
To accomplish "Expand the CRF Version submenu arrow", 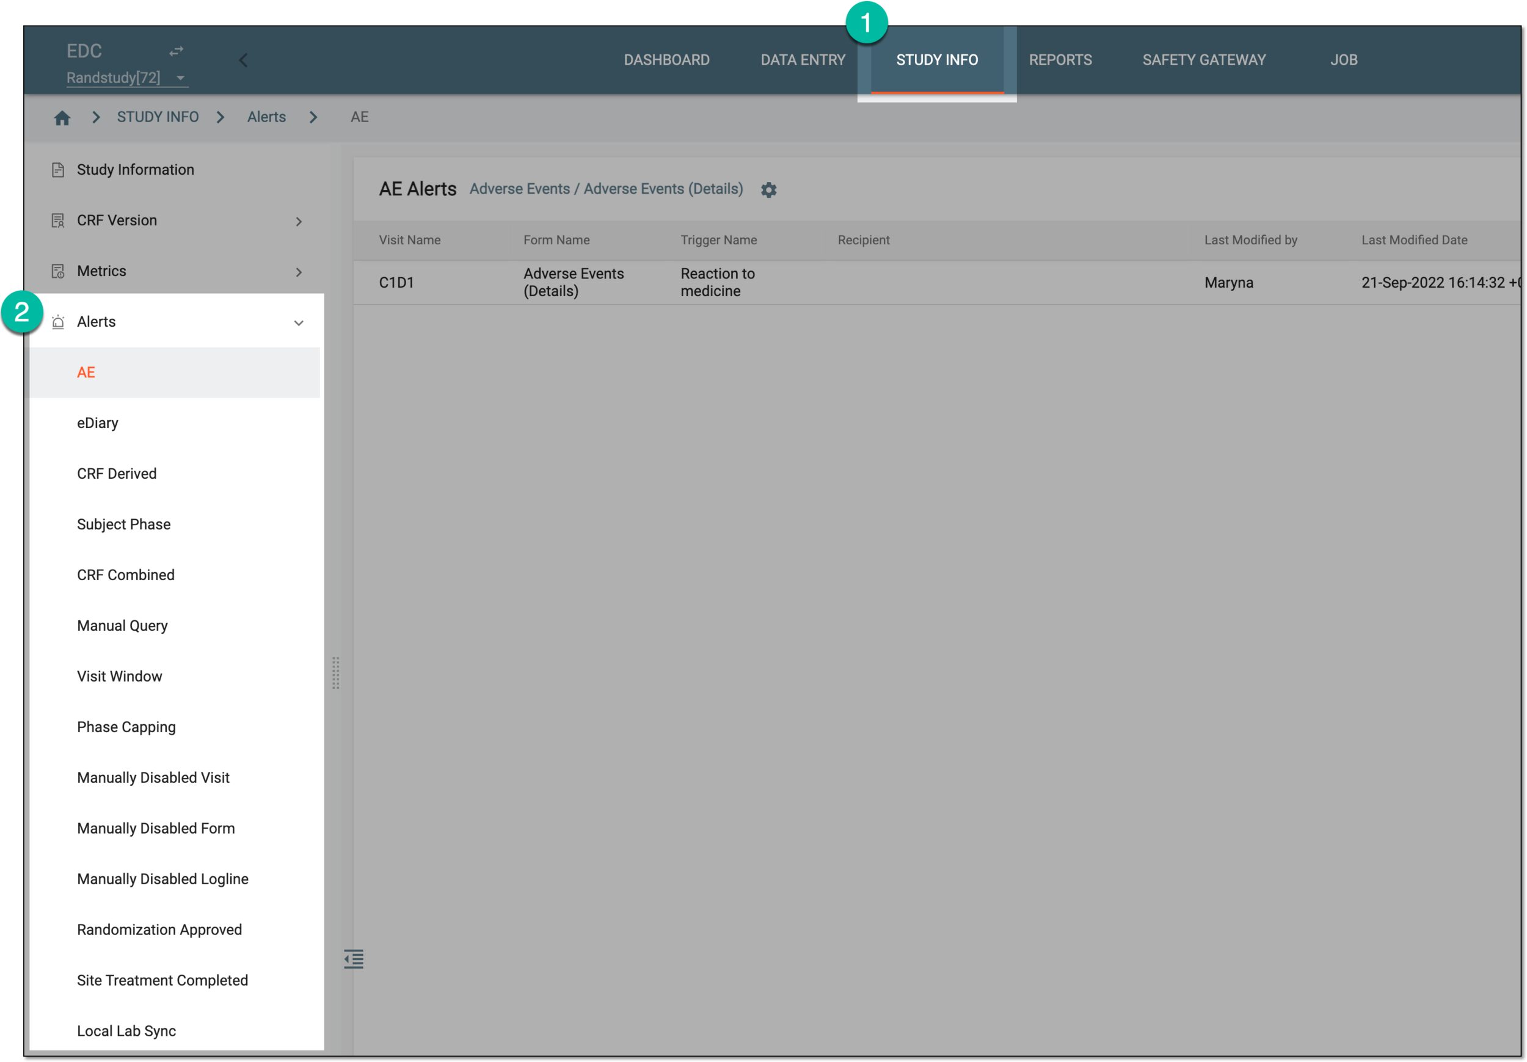I will tap(299, 222).
